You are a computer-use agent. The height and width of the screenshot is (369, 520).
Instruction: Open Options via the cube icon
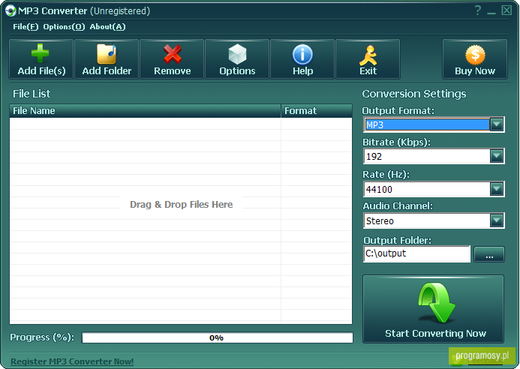[x=237, y=59]
